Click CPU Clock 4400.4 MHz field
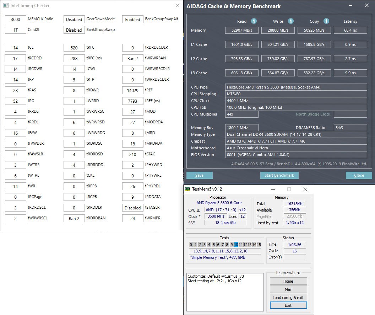This screenshot has width=375, height=315. 296,101
